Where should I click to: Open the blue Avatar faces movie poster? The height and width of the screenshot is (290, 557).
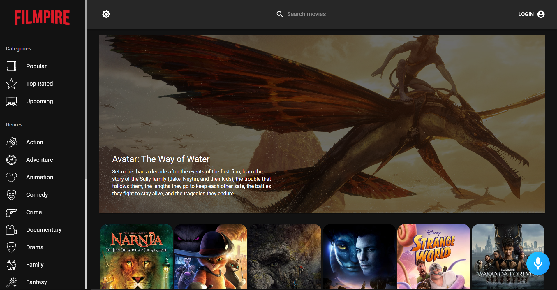[x=359, y=257]
